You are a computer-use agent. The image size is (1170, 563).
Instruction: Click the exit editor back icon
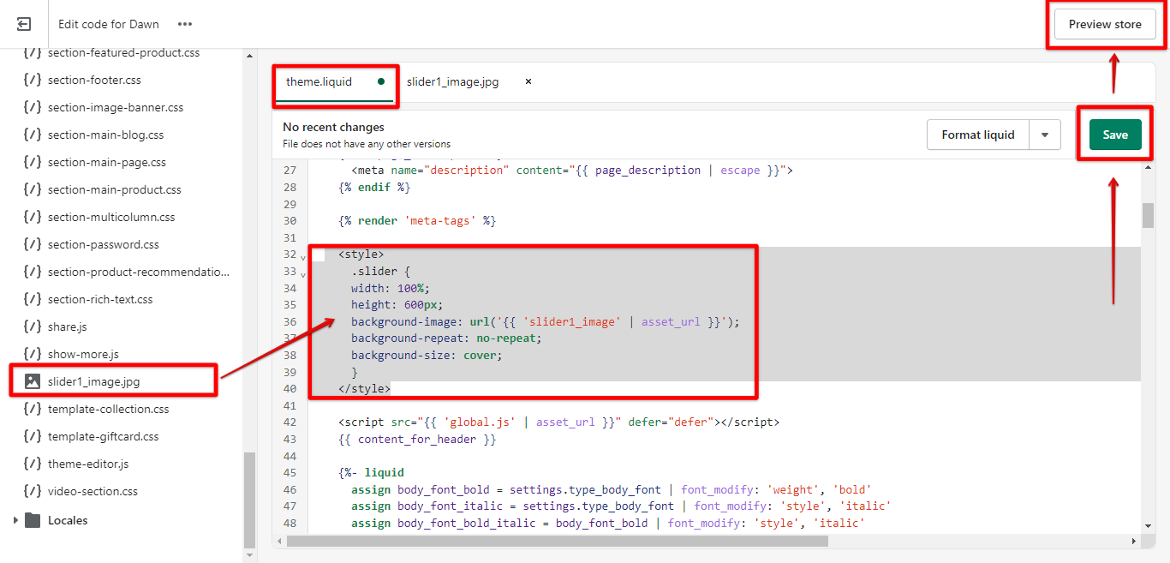click(24, 24)
